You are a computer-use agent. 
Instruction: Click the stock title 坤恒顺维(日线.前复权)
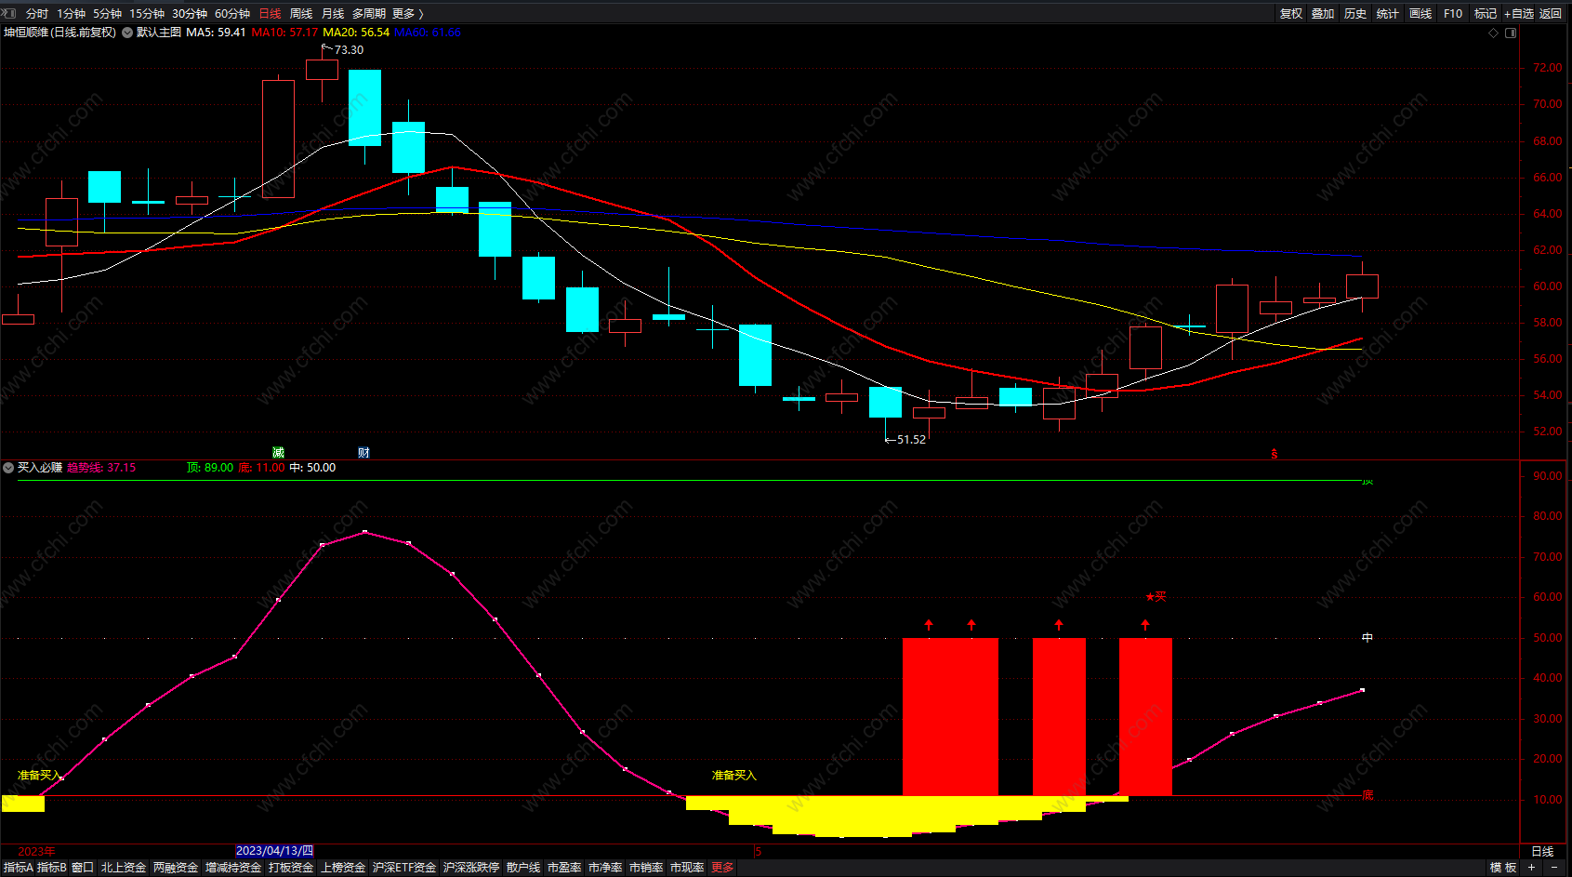(x=59, y=33)
